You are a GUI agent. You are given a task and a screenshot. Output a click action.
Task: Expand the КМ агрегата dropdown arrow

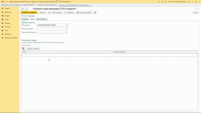click(x=67, y=25)
